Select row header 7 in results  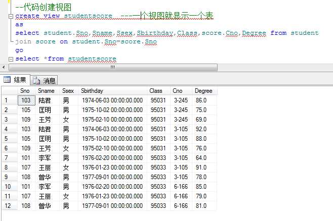[10, 158]
